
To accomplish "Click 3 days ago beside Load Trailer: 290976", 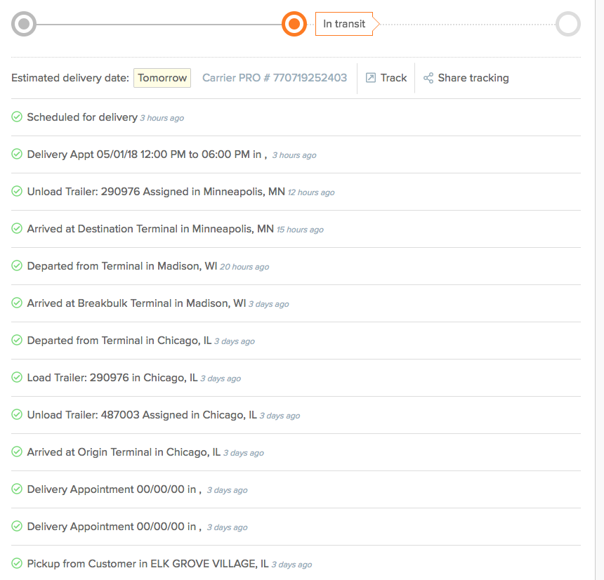I will pos(221,378).
